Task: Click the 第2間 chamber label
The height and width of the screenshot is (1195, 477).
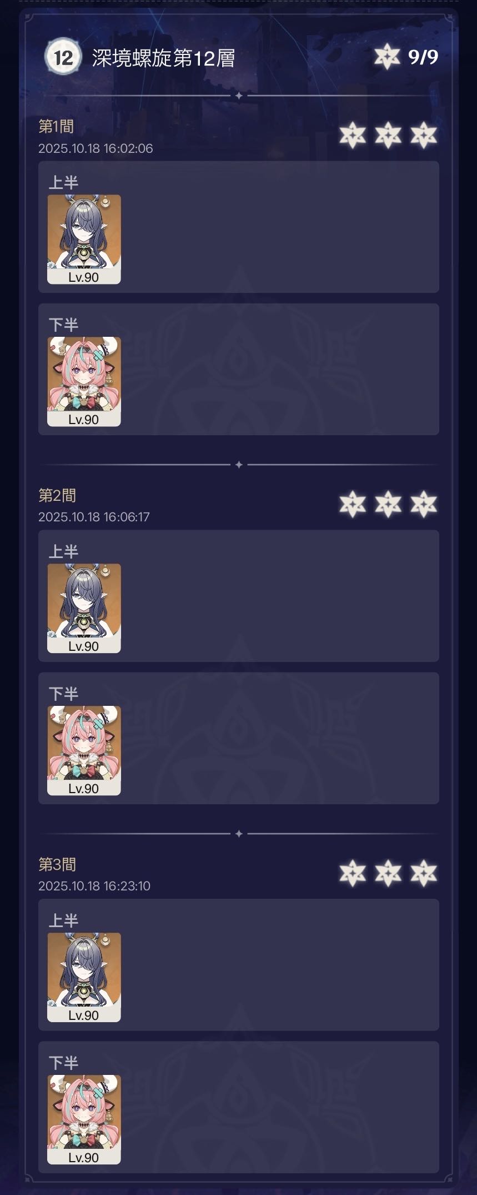Action: 57,495
